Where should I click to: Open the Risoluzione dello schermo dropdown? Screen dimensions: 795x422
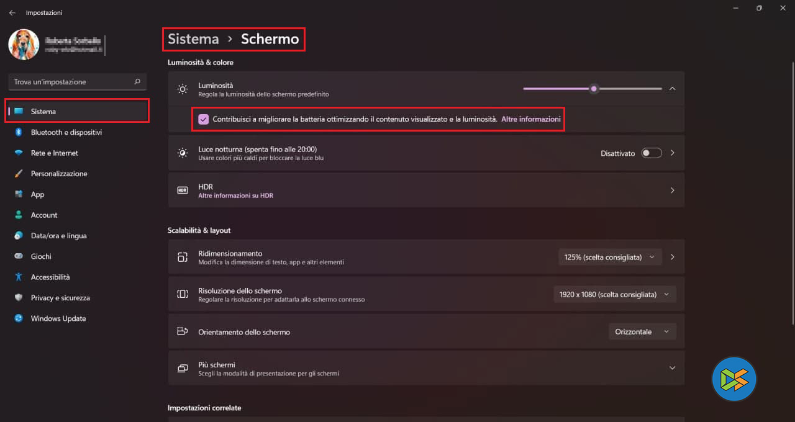[x=614, y=295]
